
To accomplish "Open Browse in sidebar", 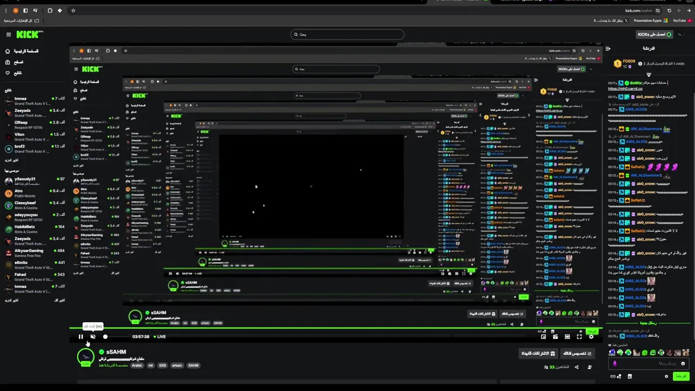I will (14, 62).
